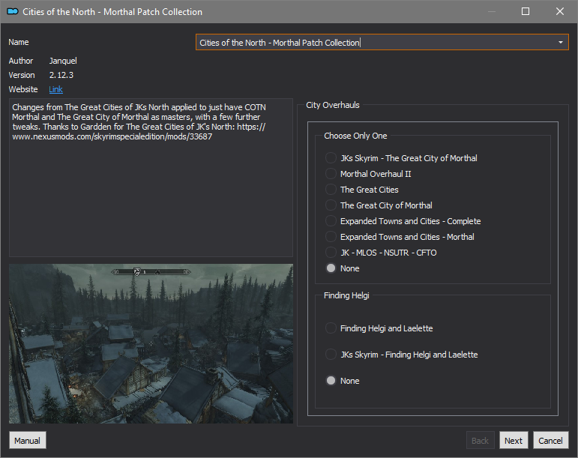Screen dimensions: 578x458
Task: Click the Next button
Action: point(514,440)
